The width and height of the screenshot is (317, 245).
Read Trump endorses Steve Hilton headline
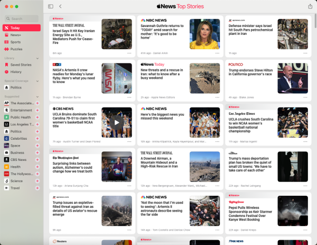tap(250, 72)
